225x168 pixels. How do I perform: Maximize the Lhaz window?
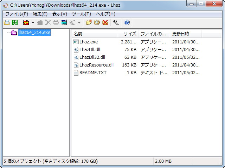(x=201, y=4)
